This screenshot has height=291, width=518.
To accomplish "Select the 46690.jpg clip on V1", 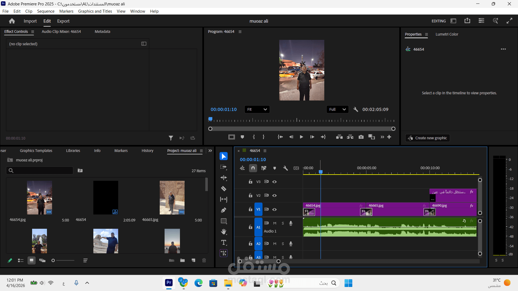I will (453, 209).
